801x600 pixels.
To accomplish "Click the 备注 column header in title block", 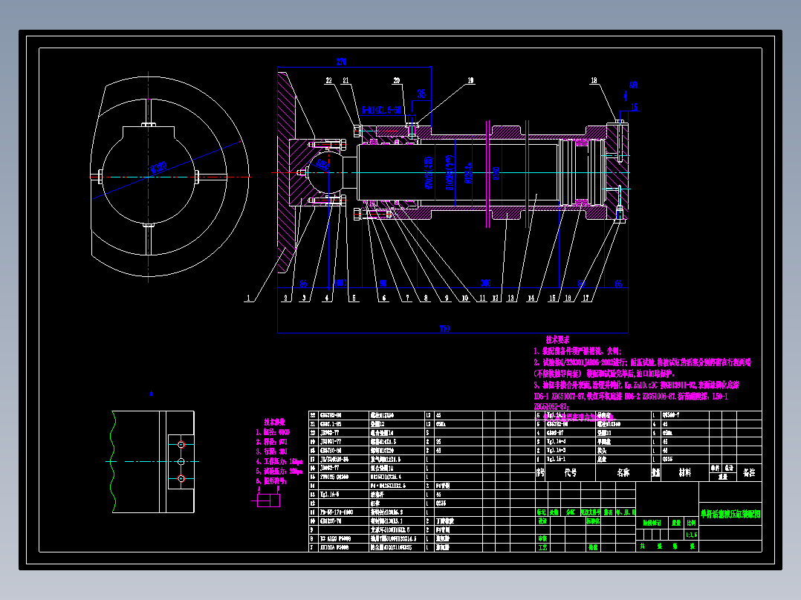I will click(x=749, y=473).
